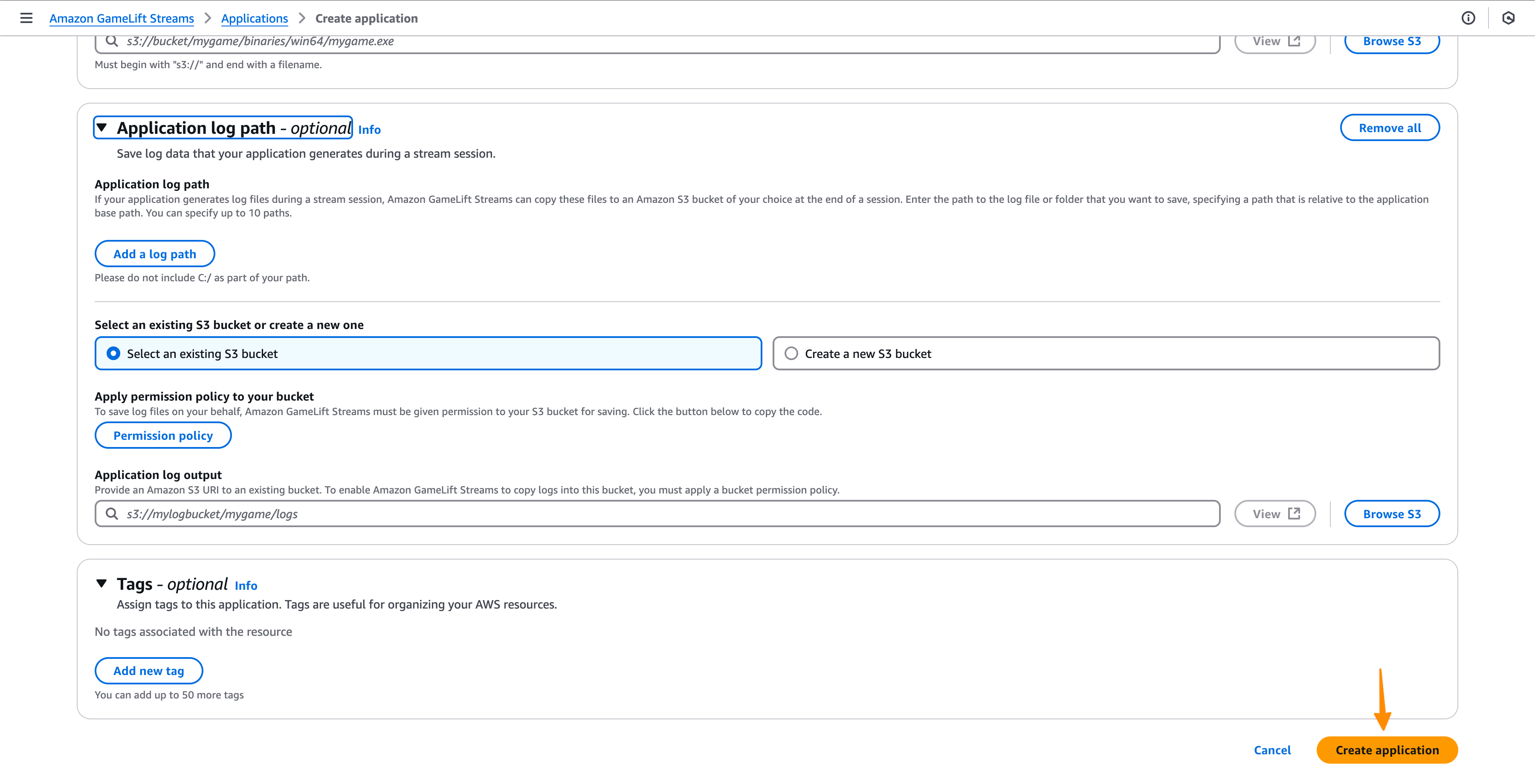Choose Create a new S3 bucket
This screenshot has height=779, width=1535.
(x=791, y=353)
